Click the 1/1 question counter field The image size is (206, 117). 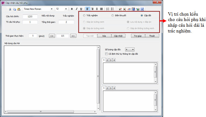point(63,36)
